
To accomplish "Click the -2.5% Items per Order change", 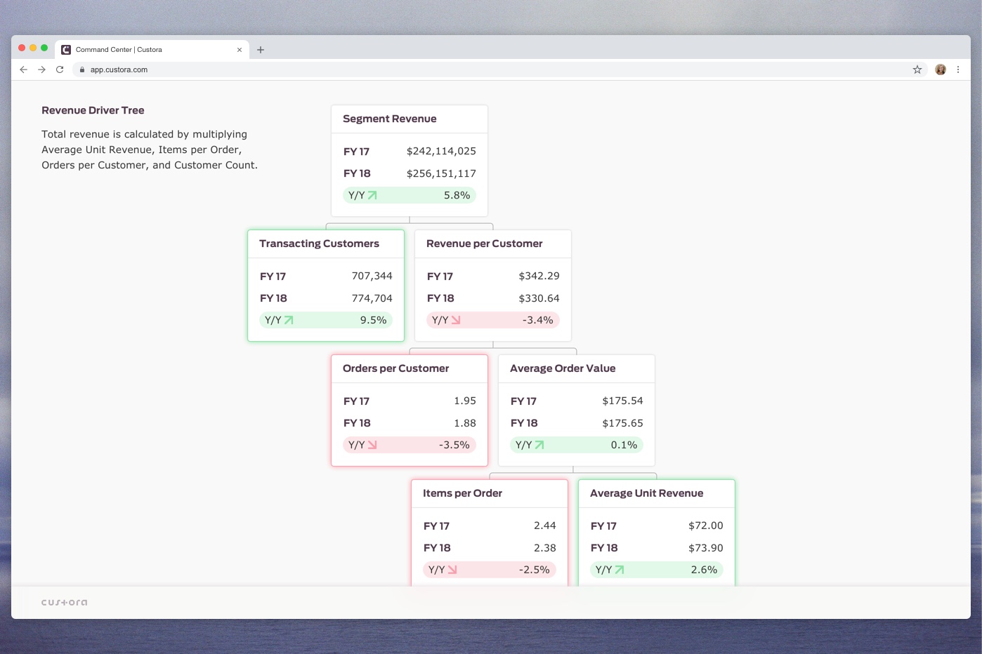I will coord(535,570).
